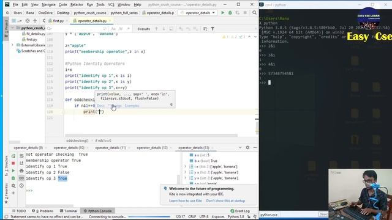Viewport: 392px width, 220px height.
Task: Open project panel settings gear
Action: tap(43, 21)
